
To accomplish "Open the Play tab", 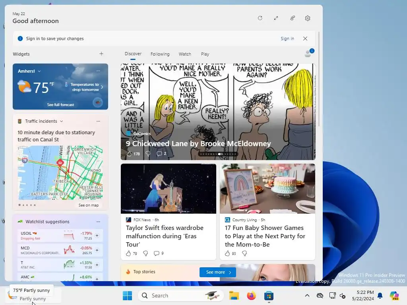I will [205, 54].
